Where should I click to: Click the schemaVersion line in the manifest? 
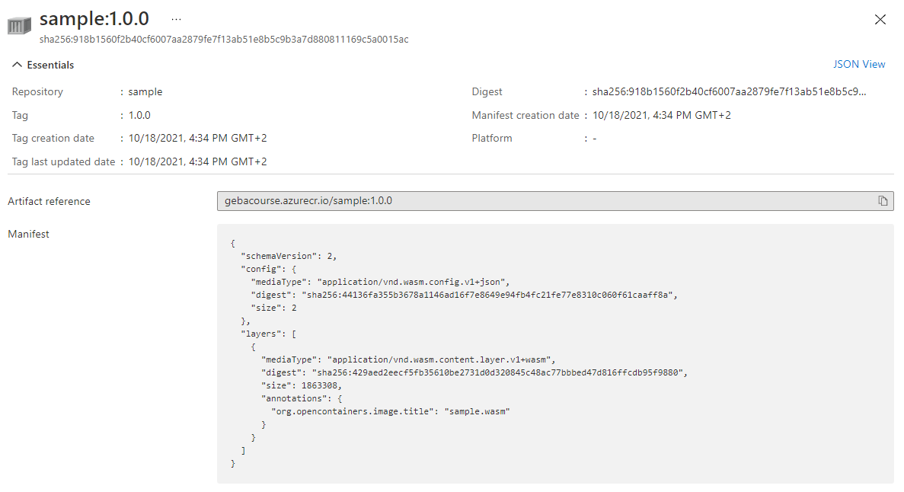(x=289, y=257)
